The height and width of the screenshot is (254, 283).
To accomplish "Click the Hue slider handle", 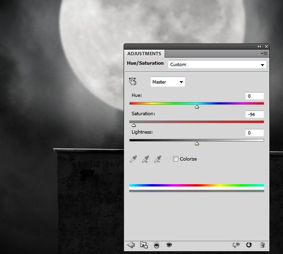I will point(197,107).
